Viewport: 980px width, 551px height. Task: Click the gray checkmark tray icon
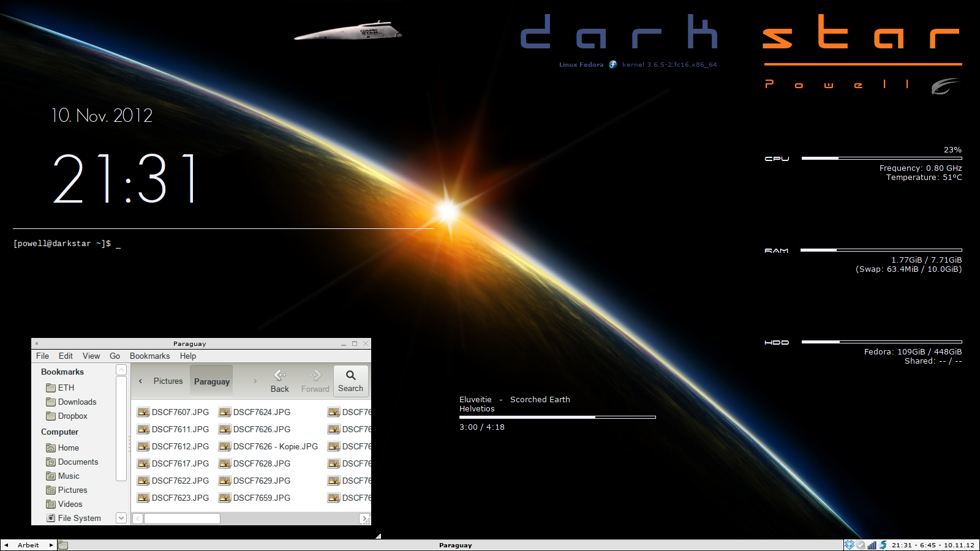tap(861, 545)
